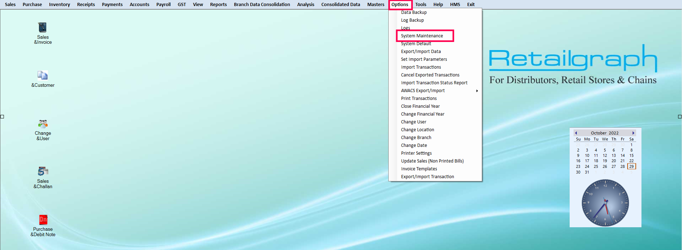The image size is (682, 250).
Task: Go to previous month in calendar
Action: pos(576,133)
